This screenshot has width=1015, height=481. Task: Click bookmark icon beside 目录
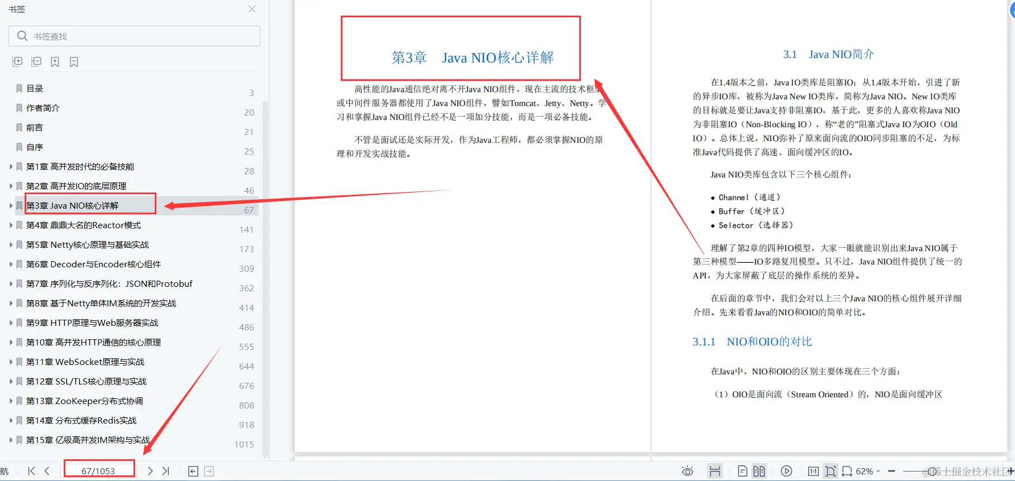coord(20,88)
